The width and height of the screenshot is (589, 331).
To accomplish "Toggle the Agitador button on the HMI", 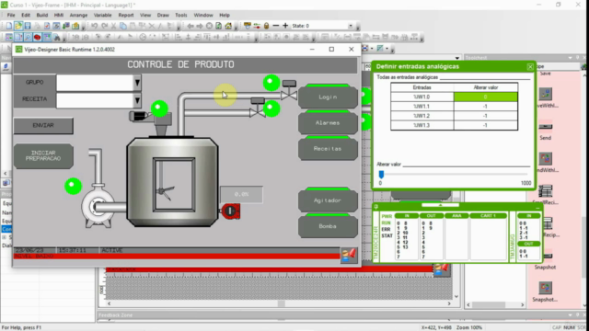I will pos(328,200).
